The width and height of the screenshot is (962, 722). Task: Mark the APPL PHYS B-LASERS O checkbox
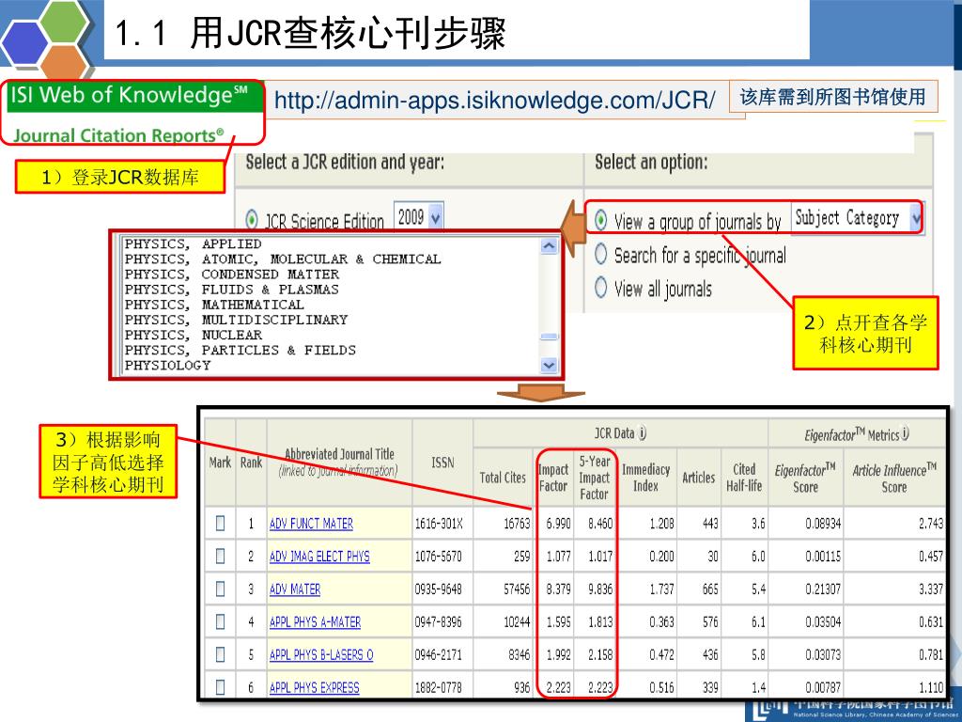220,654
